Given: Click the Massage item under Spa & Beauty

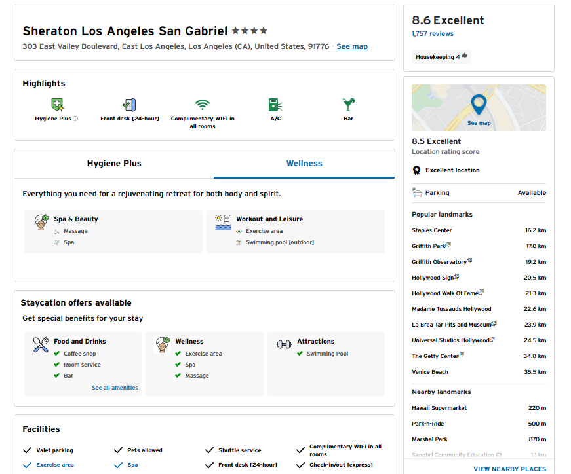Looking at the screenshot, I should (75, 231).
